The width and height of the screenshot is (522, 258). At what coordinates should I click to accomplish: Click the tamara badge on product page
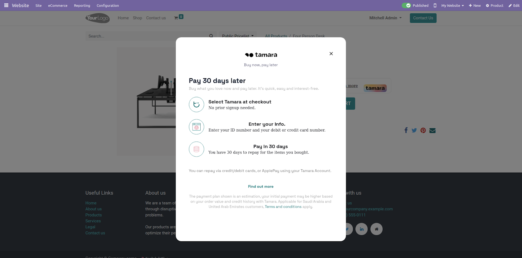coord(375,88)
